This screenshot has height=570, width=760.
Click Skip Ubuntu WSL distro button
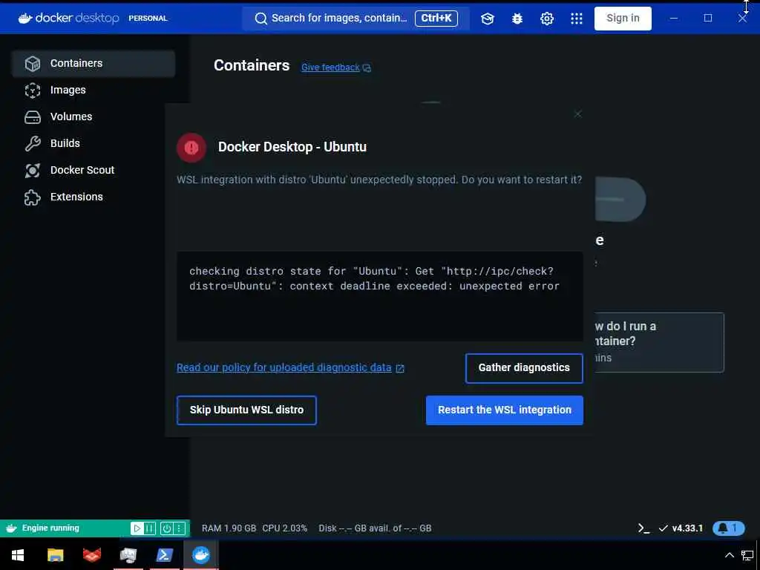click(x=246, y=410)
